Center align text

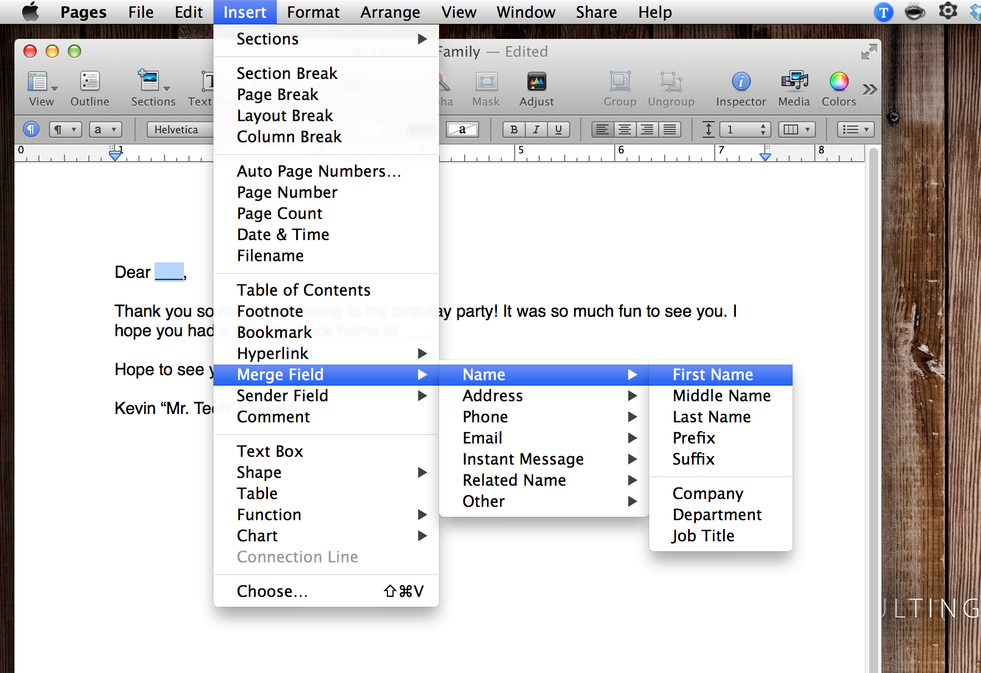(x=625, y=129)
